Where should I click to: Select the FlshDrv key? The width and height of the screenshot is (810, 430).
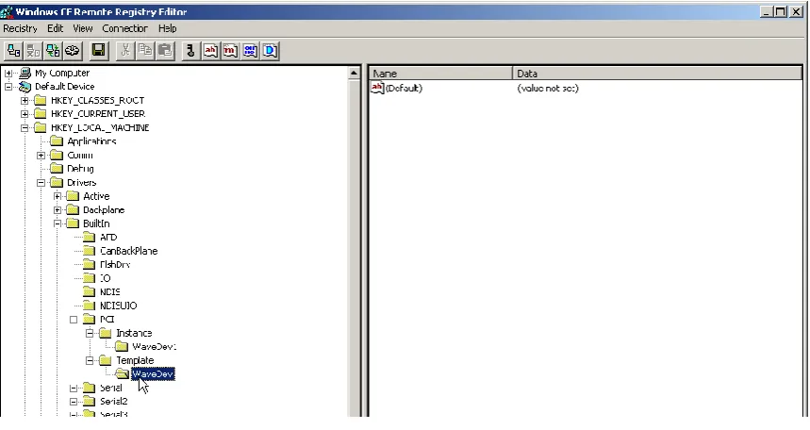tap(115, 264)
